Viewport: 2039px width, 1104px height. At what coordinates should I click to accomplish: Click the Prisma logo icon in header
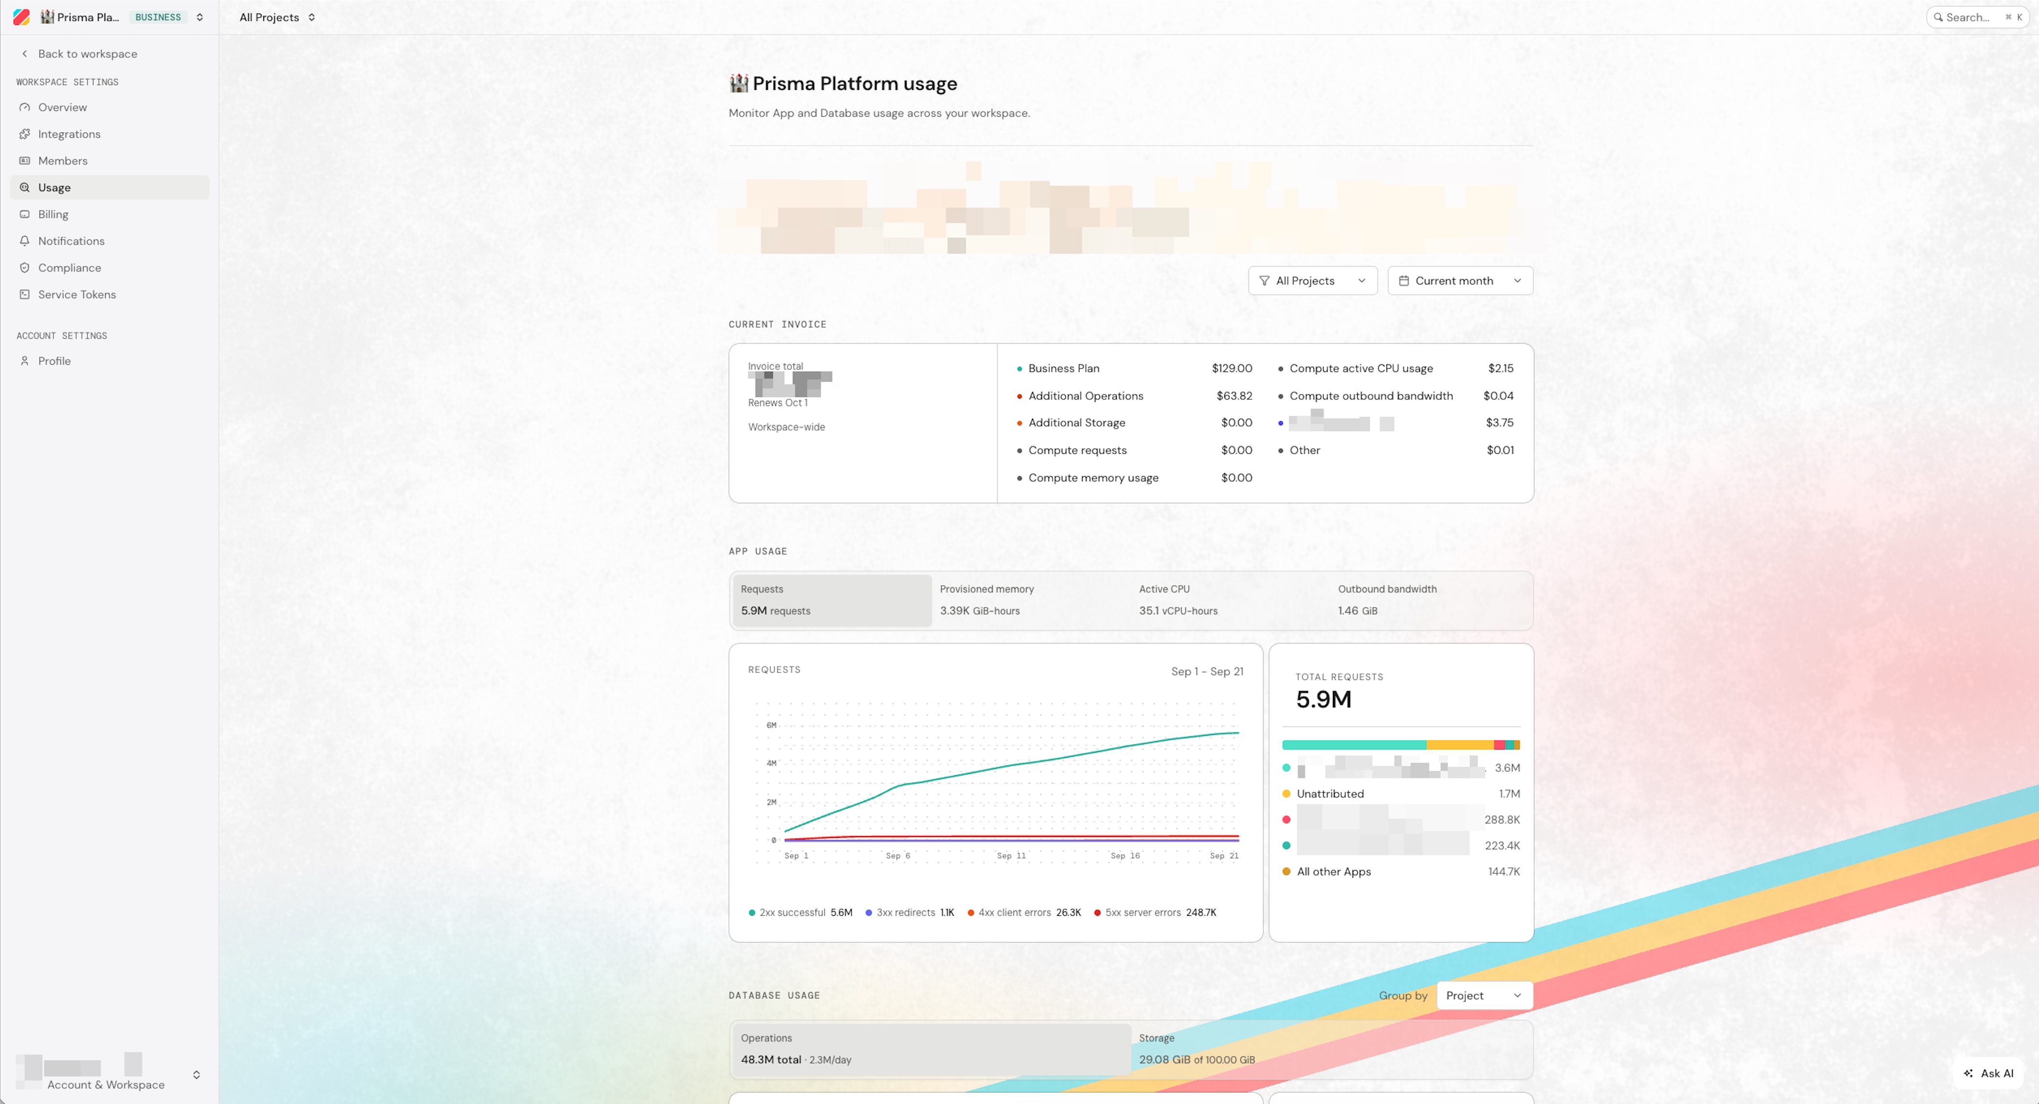click(21, 17)
